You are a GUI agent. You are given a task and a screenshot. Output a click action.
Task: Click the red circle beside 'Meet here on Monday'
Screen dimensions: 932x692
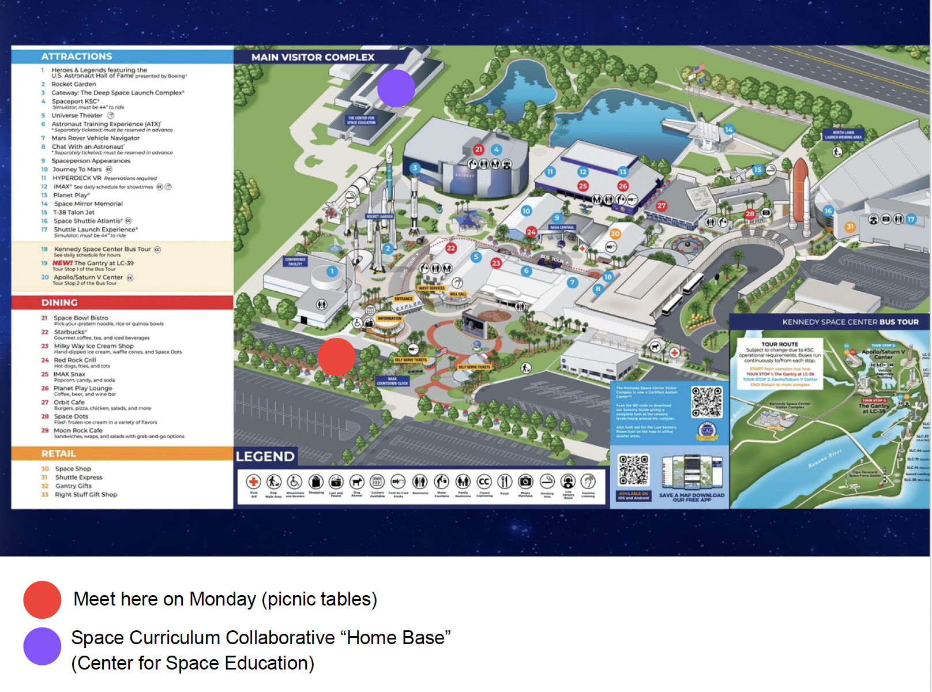[x=42, y=600]
